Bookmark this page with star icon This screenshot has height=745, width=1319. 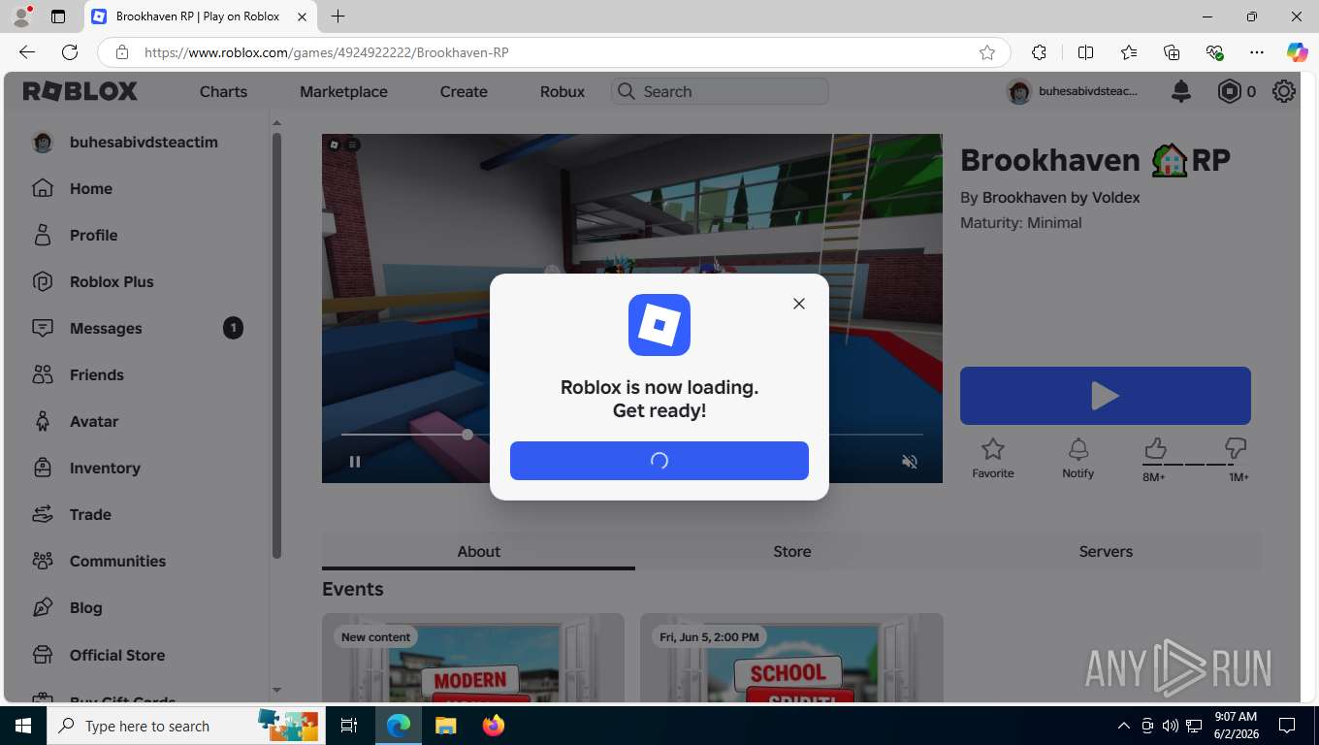pos(987,52)
